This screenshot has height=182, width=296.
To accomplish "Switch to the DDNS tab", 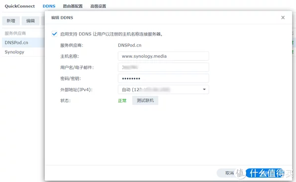I will (49, 6).
